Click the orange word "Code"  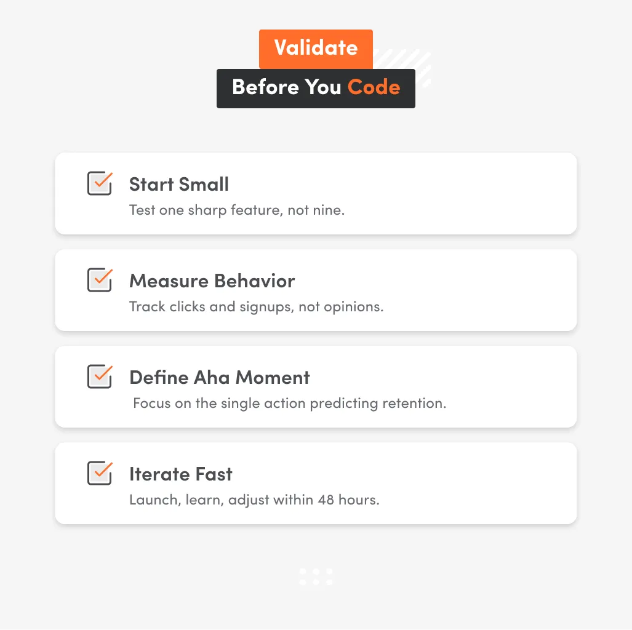[x=374, y=88]
